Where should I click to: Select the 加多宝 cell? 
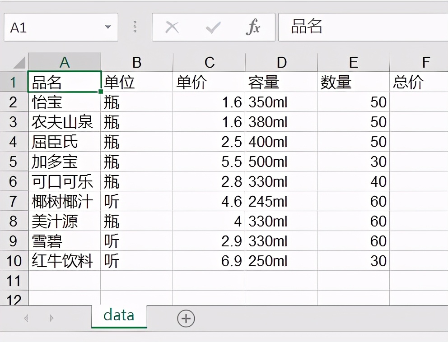tap(65, 162)
